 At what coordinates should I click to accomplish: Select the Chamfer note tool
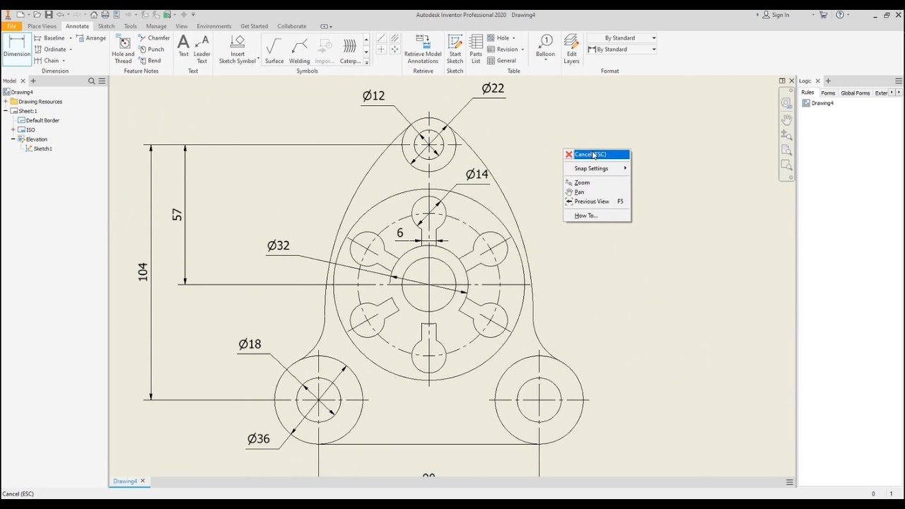click(x=154, y=38)
